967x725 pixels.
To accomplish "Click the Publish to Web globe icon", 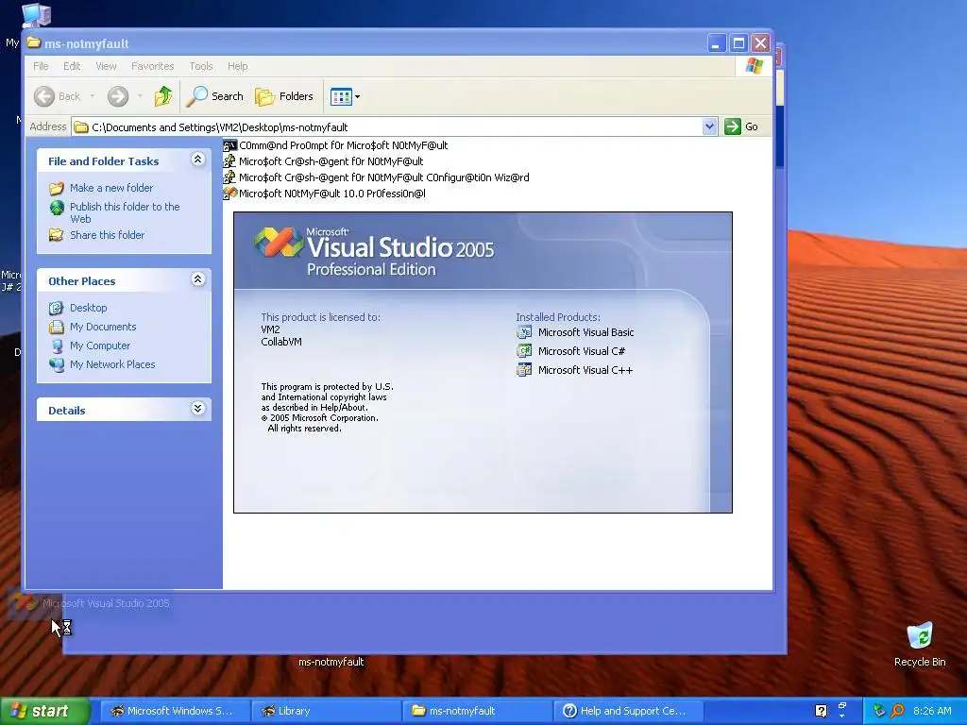I will tap(57, 208).
